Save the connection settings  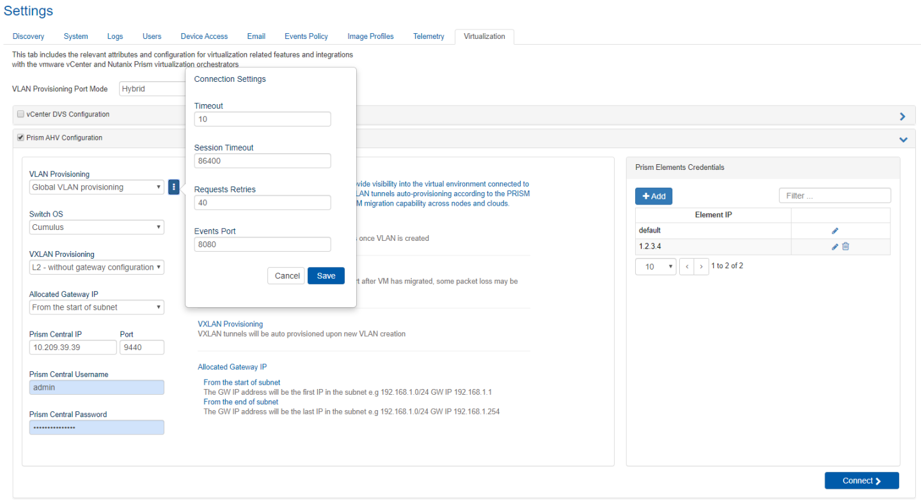tap(326, 276)
